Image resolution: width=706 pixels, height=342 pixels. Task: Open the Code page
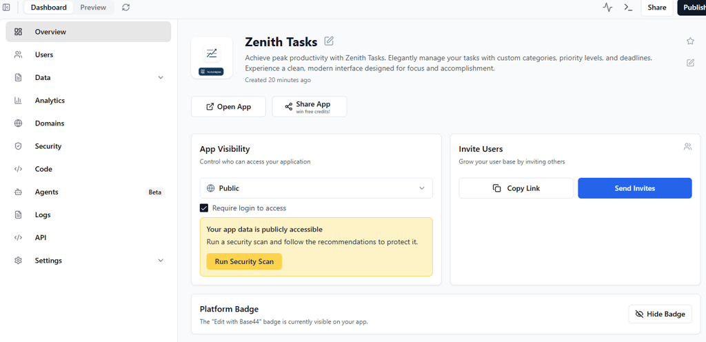88,169
